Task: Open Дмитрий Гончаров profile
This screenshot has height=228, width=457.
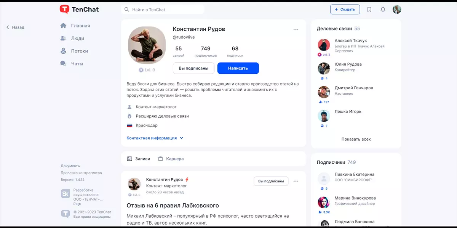Action: coord(354,88)
